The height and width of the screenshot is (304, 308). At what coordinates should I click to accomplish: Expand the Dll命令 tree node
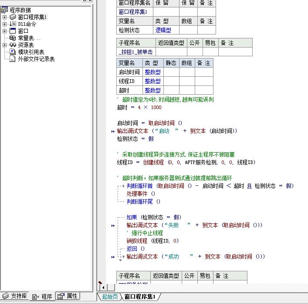[4, 24]
